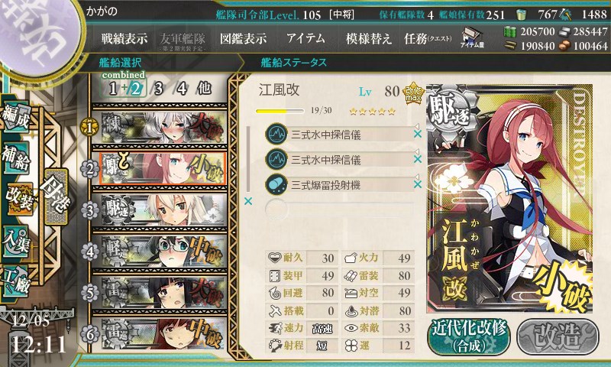
Task: Remove the 三式爆雷投射機 equipment
Action: (417, 184)
